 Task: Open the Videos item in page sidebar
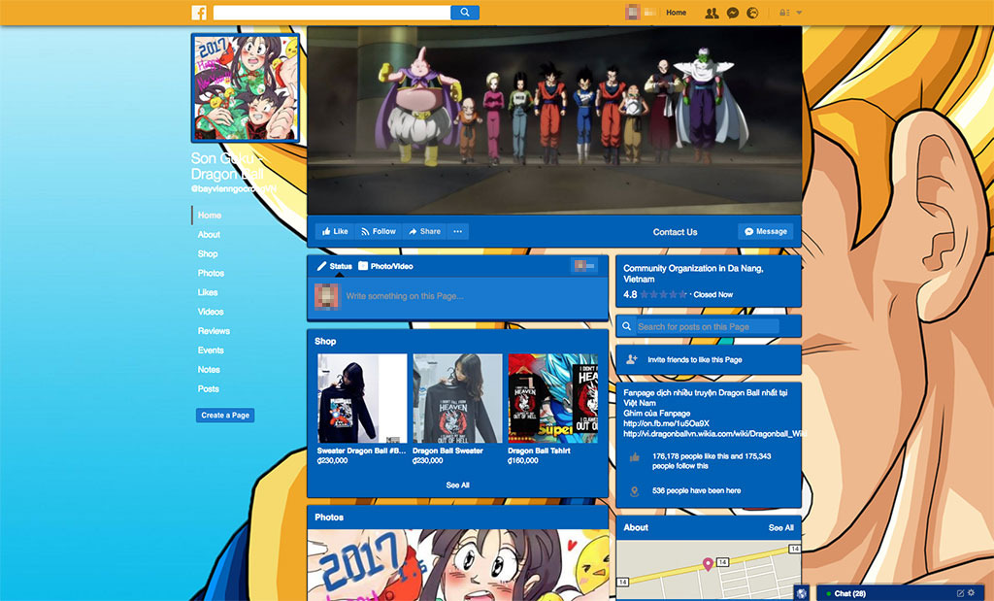point(211,312)
